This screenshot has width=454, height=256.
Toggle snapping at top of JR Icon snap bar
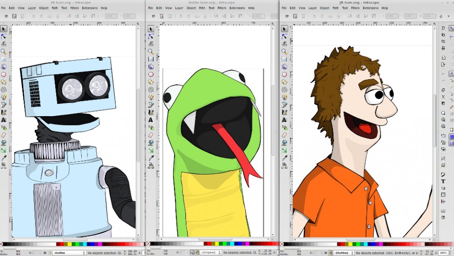coord(451,29)
